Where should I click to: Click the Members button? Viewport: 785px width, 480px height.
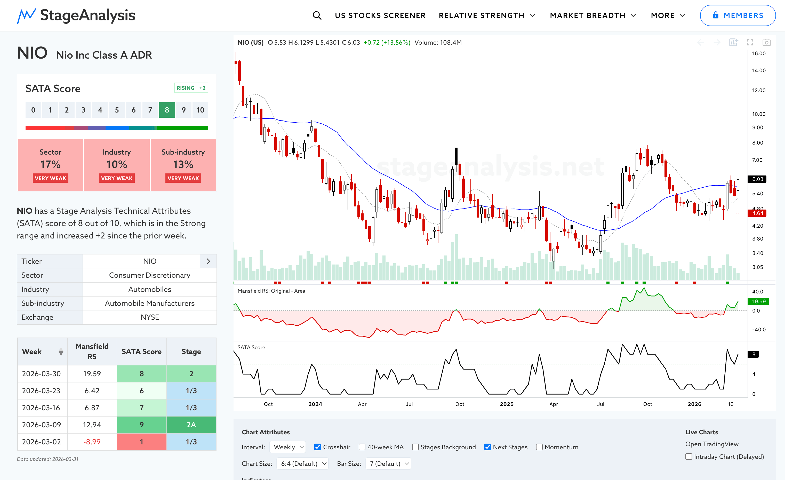[x=738, y=15]
